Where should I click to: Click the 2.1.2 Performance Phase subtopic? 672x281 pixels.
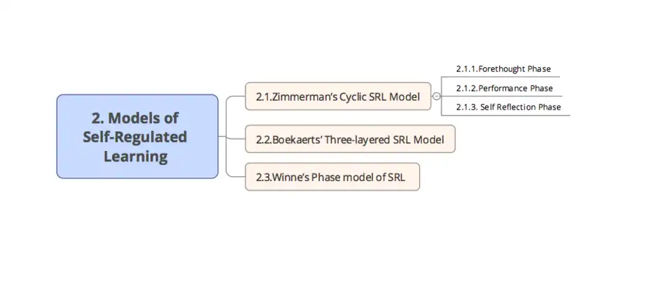tap(504, 88)
